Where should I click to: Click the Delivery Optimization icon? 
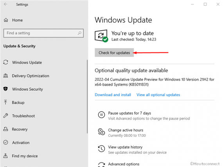(6, 75)
